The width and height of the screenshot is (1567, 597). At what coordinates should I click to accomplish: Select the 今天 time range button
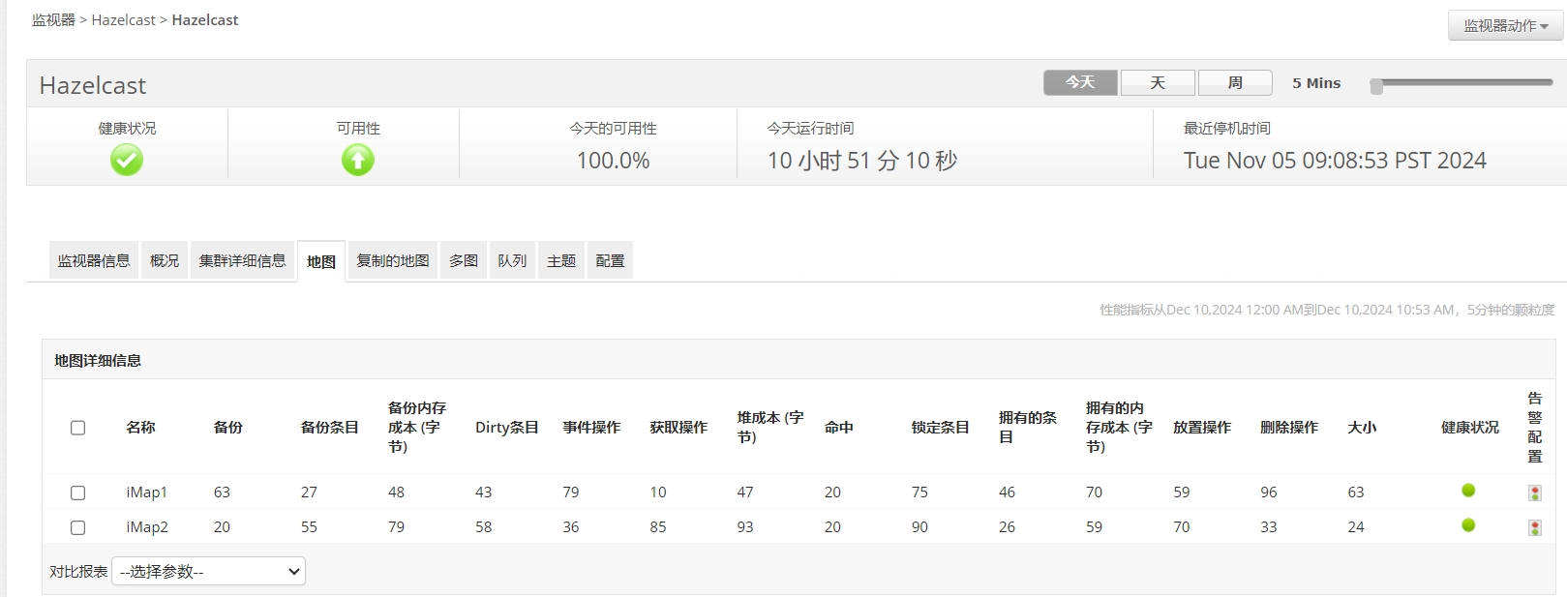pos(1080,82)
